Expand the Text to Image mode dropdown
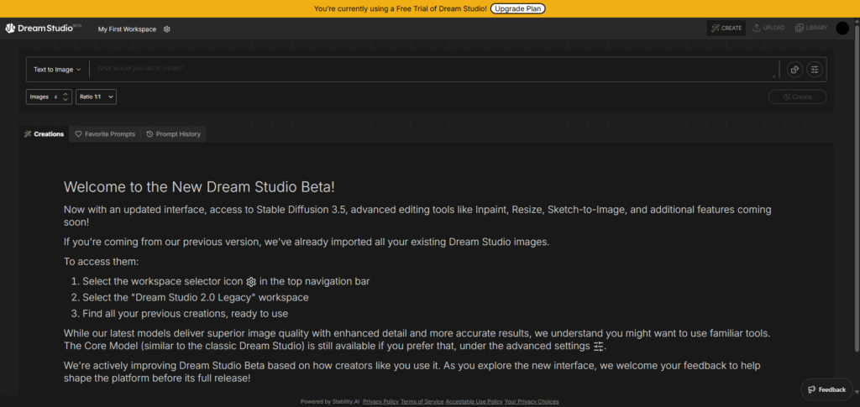Image resolution: width=860 pixels, height=407 pixels. pos(57,70)
